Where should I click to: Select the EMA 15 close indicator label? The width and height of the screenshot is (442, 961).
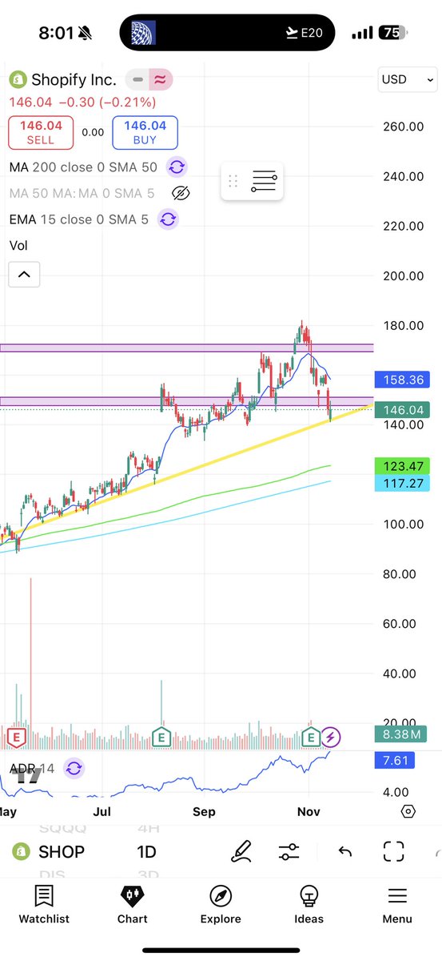pyautogui.click(x=79, y=219)
